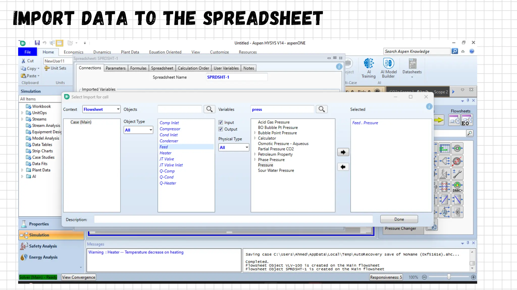Expand Phase Pressure node

[255, 159]
